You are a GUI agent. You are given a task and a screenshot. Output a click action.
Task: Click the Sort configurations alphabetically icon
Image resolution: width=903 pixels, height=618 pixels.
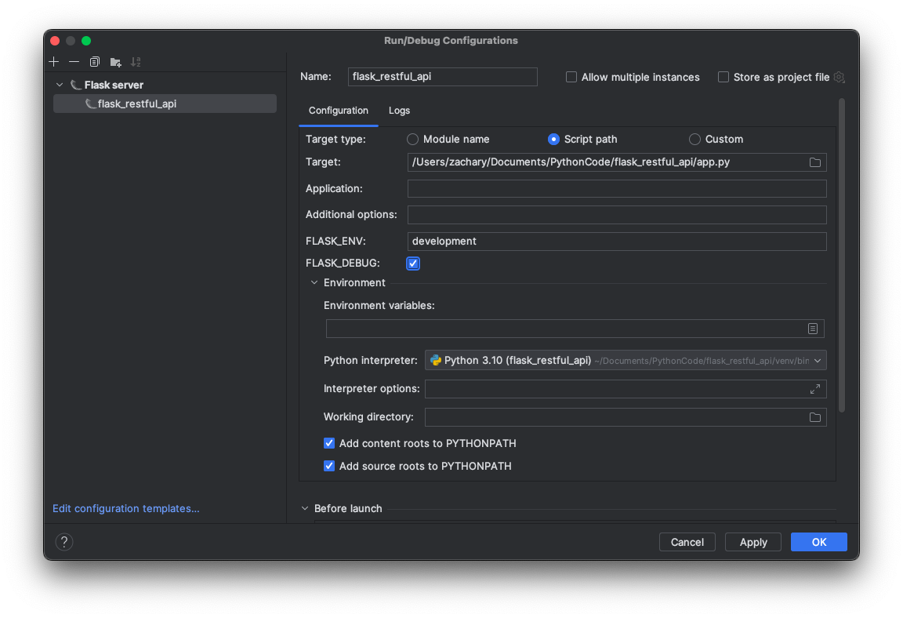[x=136, y=62]
